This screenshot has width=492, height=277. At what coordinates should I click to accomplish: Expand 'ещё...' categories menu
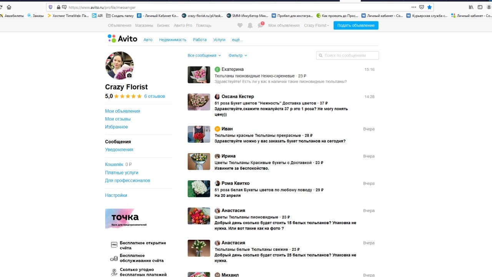pyautogui.click(x=237, y=40)
